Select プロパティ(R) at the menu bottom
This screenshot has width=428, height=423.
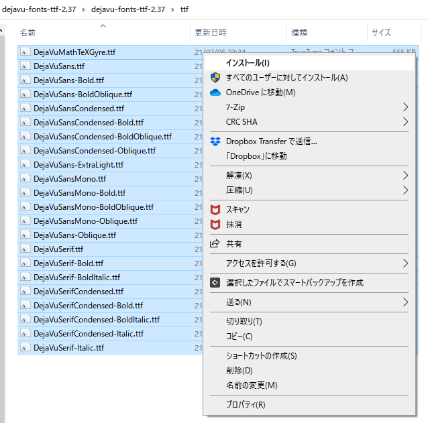coord(309,405)
